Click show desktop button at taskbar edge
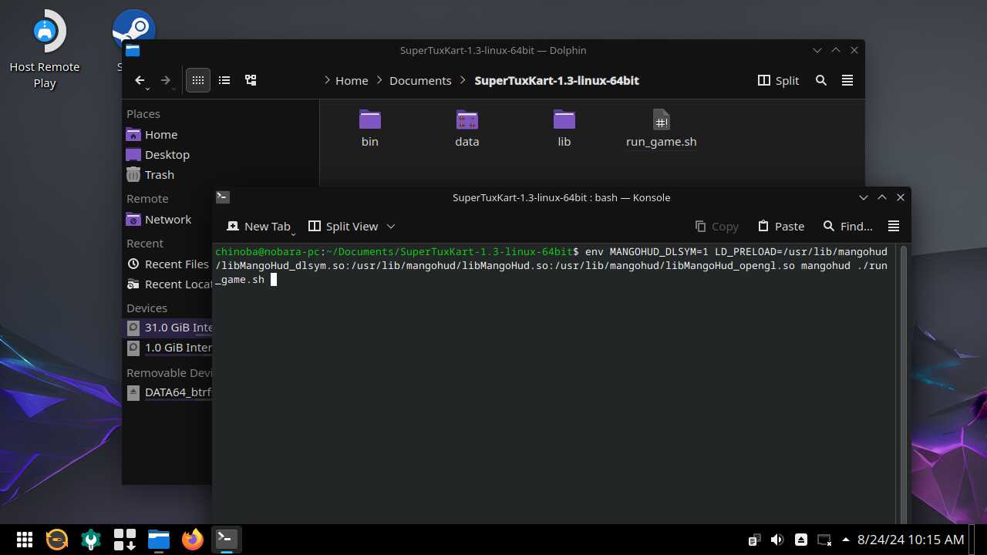Viewport: 987px width, 555px height. [978, 540]
